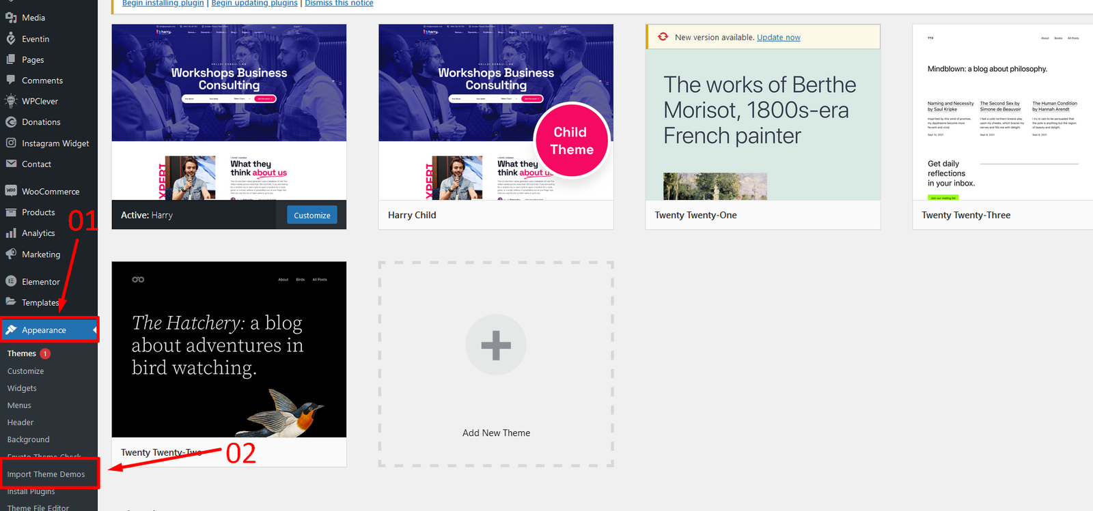Click the WooCommerce logo icon
This screenshot has height=511, width=1093.
(x=11, y=191)
